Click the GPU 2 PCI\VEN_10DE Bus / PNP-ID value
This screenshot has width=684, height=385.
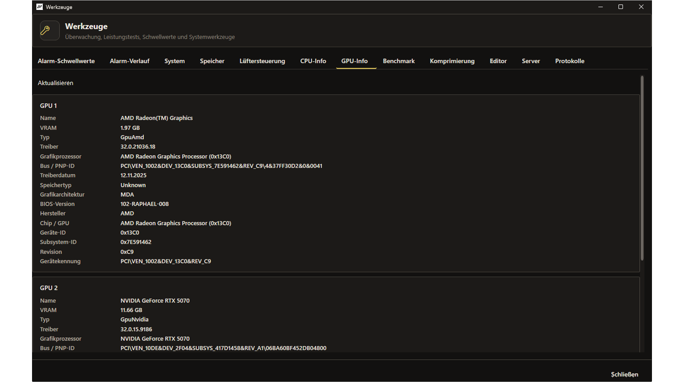[223, 348]
